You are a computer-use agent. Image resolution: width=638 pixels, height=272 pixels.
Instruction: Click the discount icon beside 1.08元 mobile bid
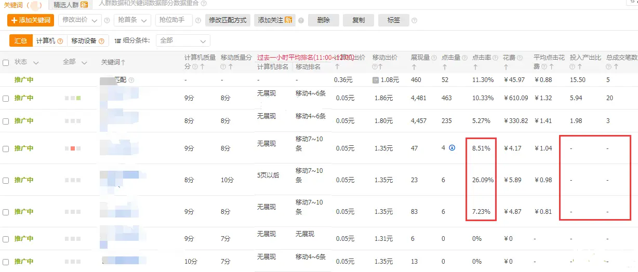click(x=376, y=80)
